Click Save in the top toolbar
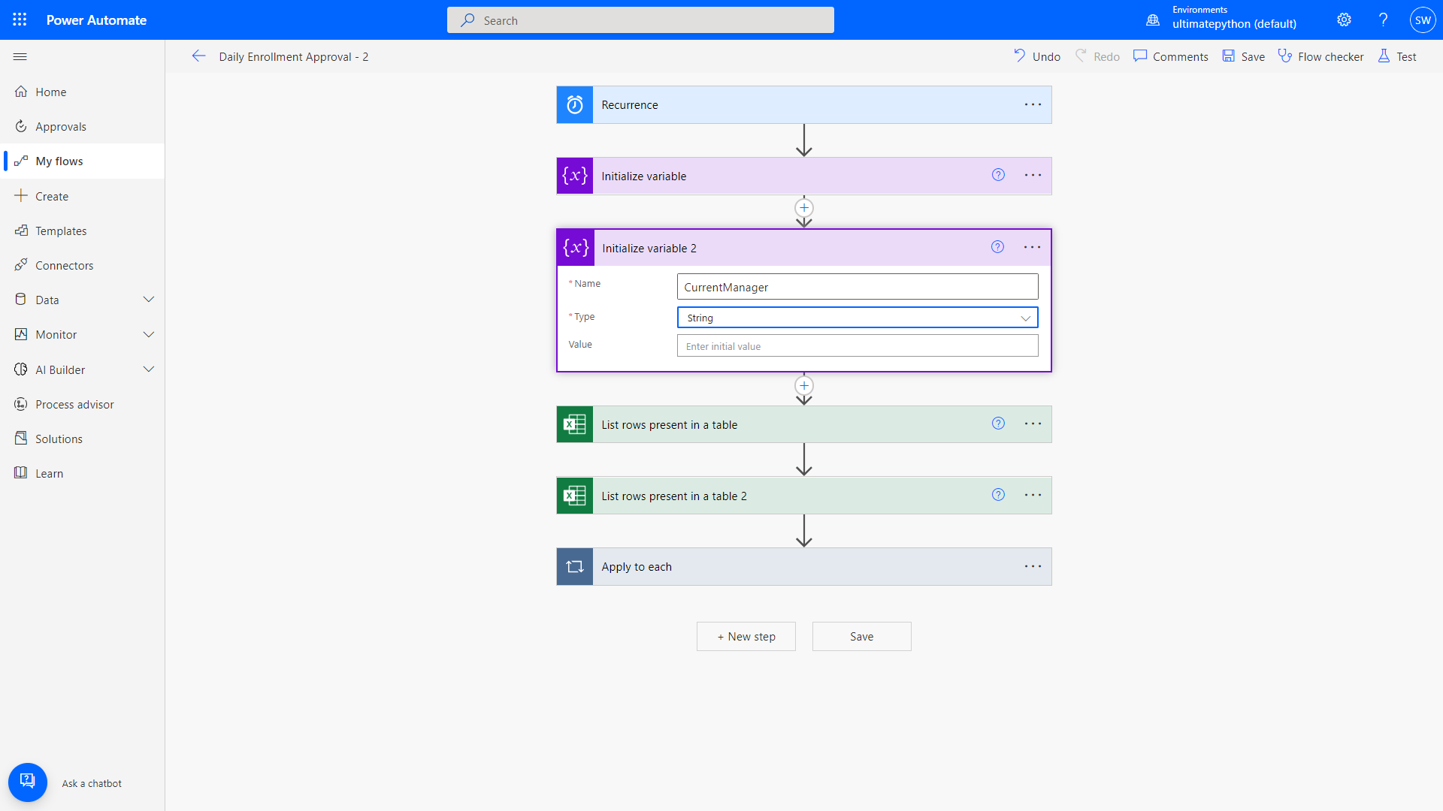This screenshot has height=811, width=1443. click(x=1244, y=56)
